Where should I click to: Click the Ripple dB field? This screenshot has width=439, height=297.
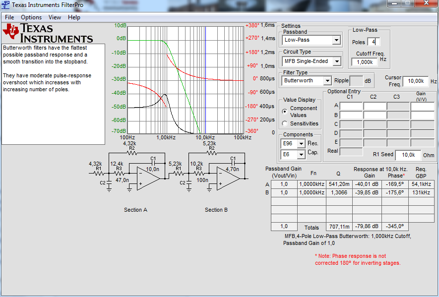pos(356,81)
